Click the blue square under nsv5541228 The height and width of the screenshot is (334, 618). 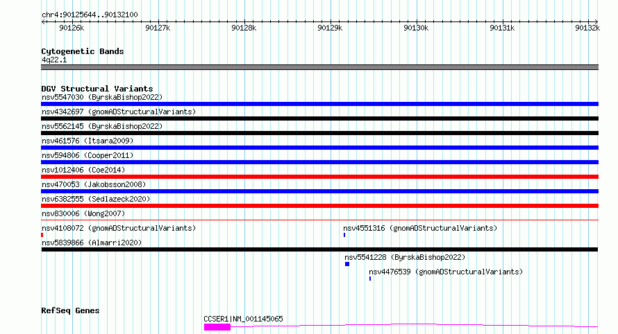tap(347, 264)
